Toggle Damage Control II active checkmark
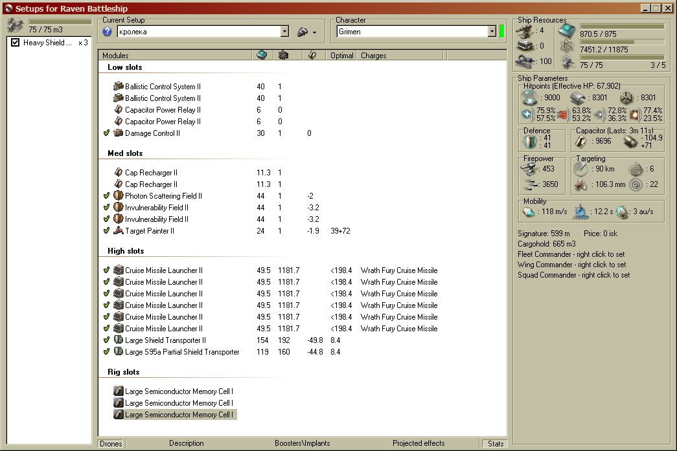677x451 pixels. [107, 133]
